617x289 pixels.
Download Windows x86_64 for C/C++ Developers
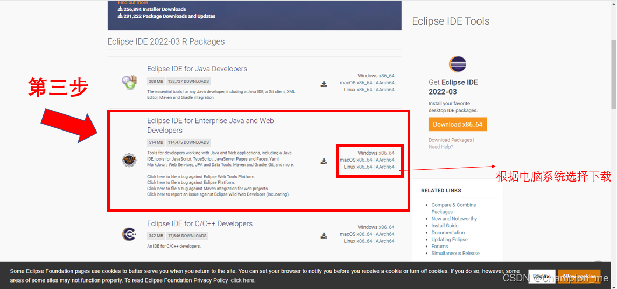click(387, 227)
